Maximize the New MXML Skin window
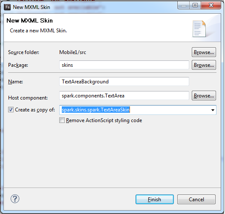225x214 pixels. point(195,6)
